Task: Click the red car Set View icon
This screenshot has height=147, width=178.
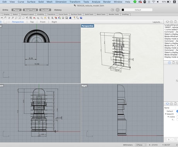Action: (x=34, y=18)
